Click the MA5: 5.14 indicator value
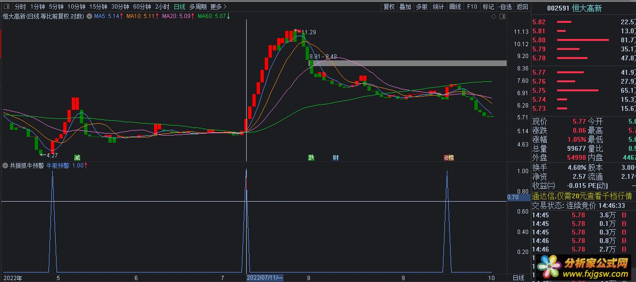 click(108, 17)
